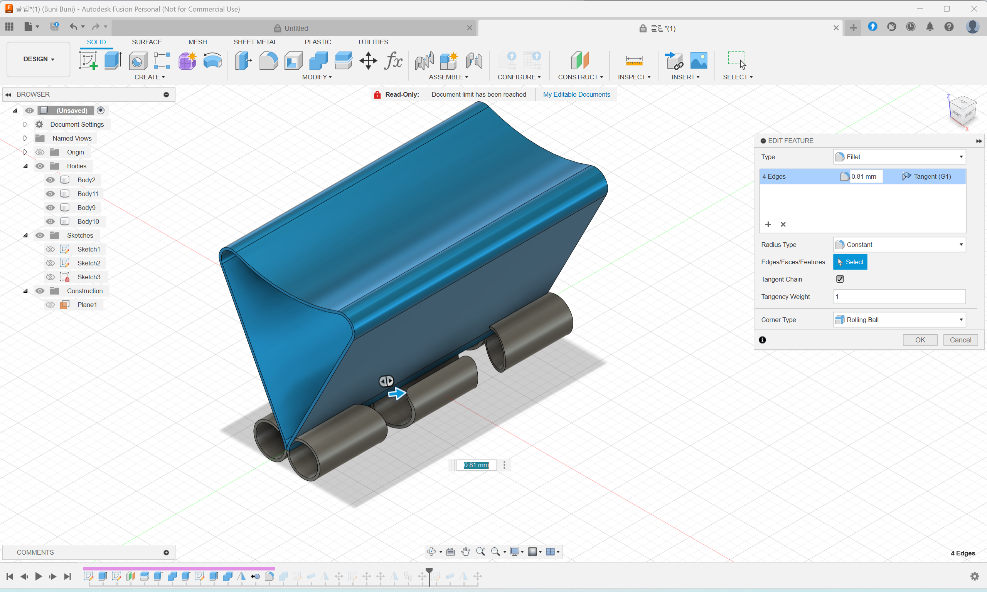The image size is (987, 592).
Task: Switch to the SURFACE tab
Action: pos(147,42)
